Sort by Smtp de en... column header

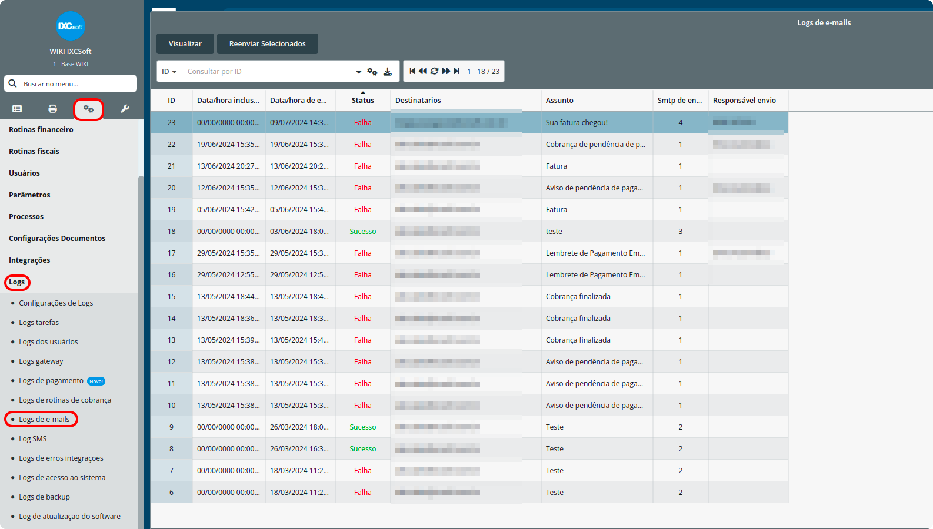(x=680, y=101)
